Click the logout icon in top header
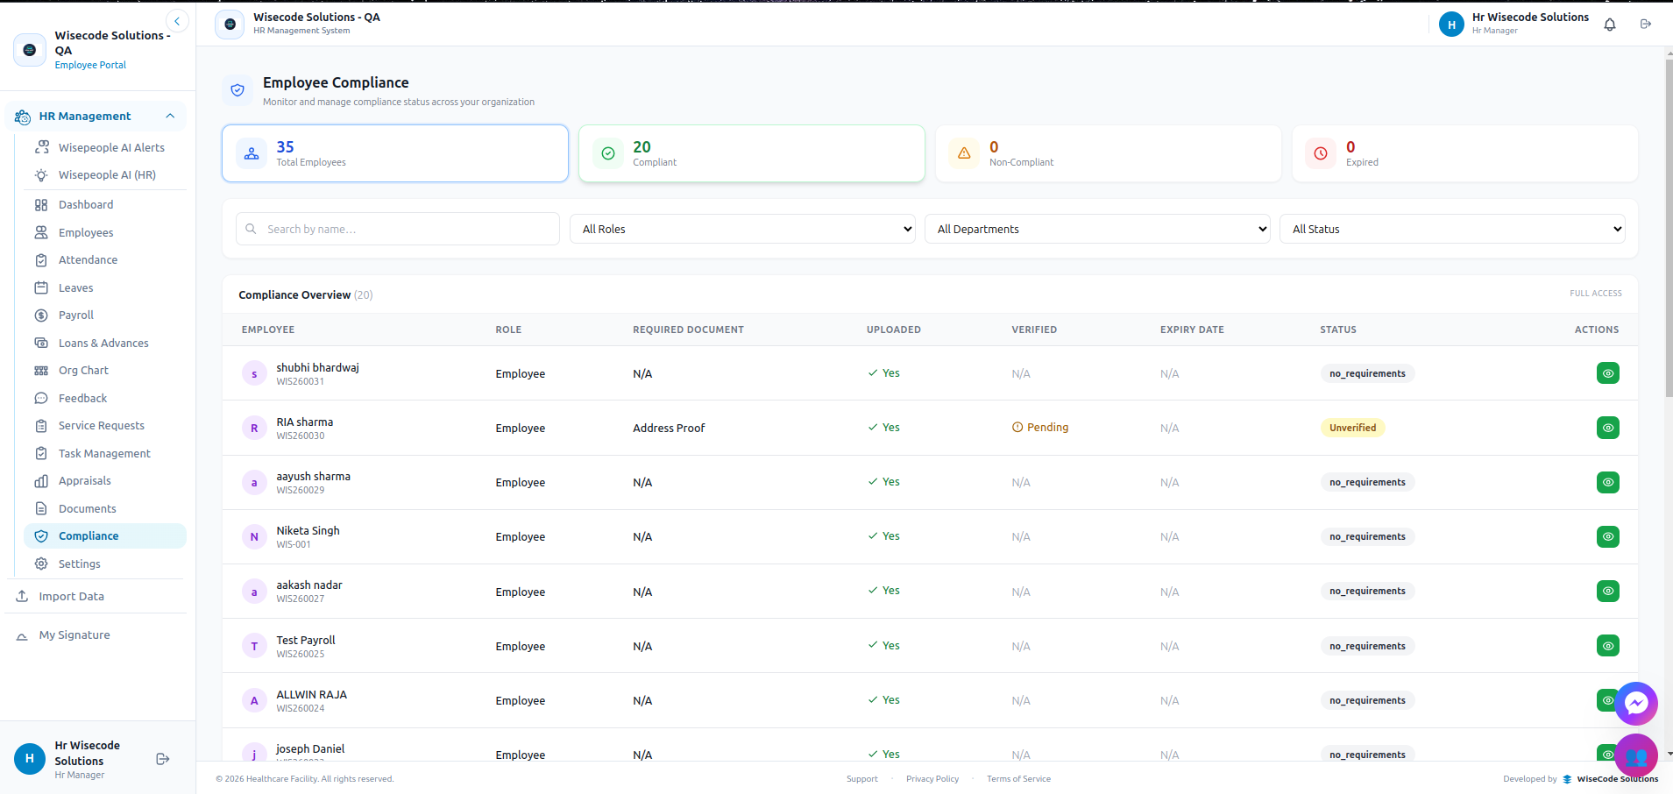This screenshot has height=794, width=1673. [x=1646, y=24]
